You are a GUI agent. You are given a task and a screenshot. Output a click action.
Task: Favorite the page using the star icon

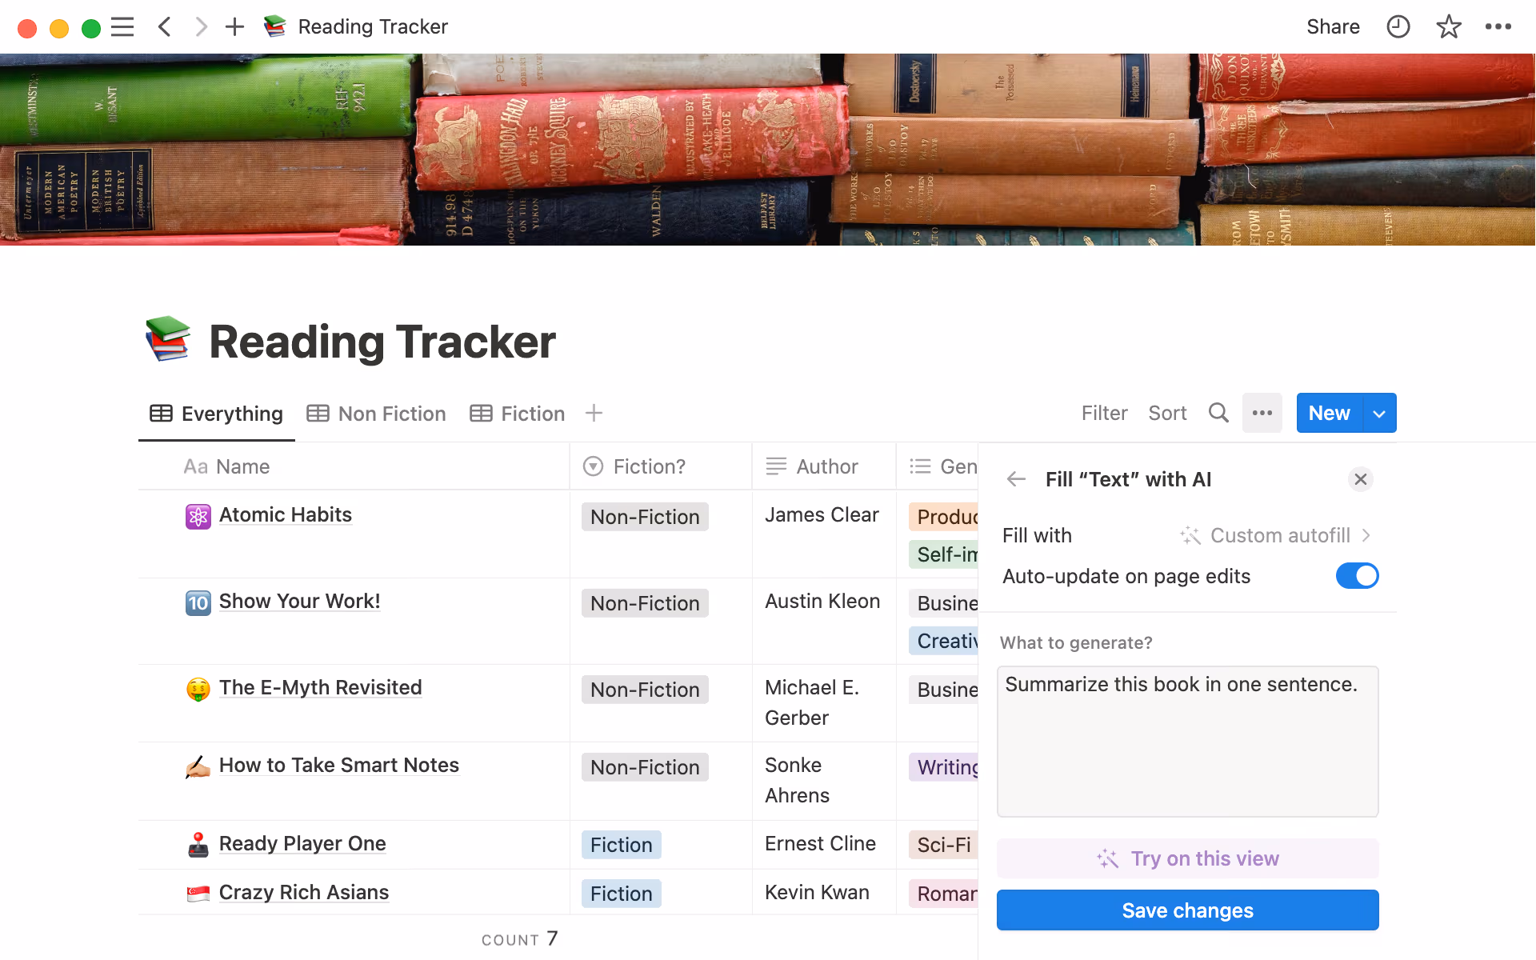pos(1448,26)
